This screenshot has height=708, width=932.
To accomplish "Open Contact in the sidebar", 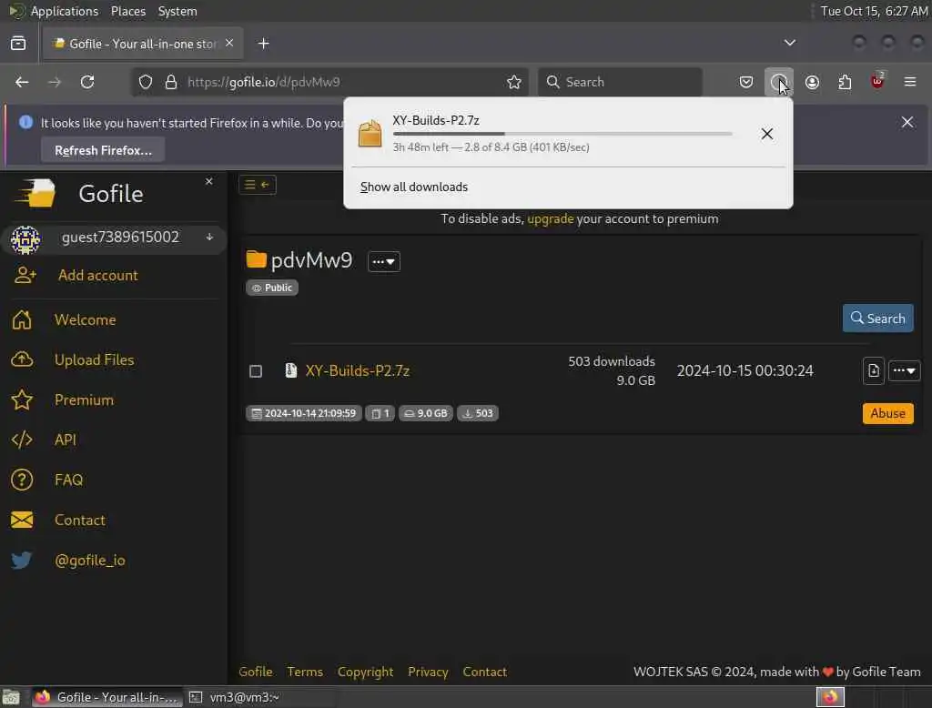I will click(80, 521).
